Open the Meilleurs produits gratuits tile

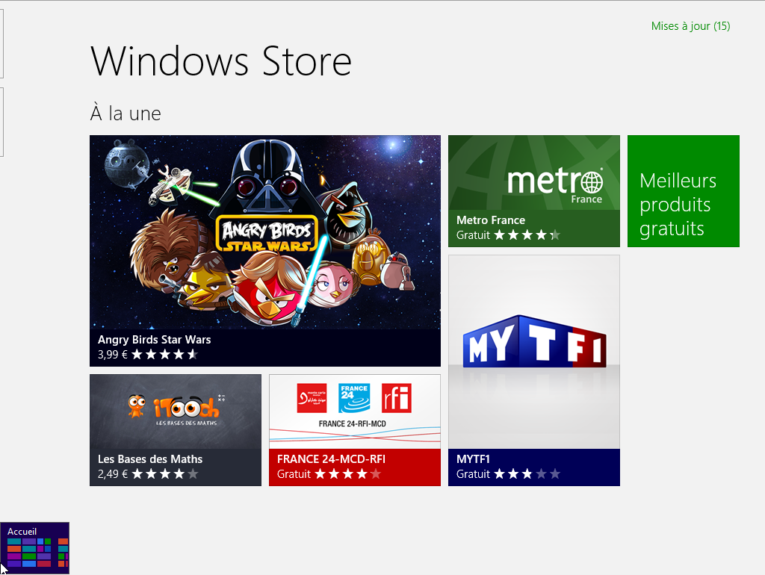(x=683, y=191)
